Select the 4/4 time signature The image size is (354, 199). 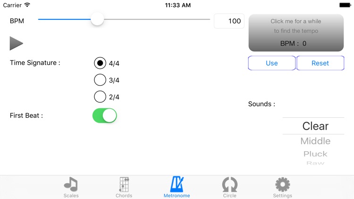[100, 63]
